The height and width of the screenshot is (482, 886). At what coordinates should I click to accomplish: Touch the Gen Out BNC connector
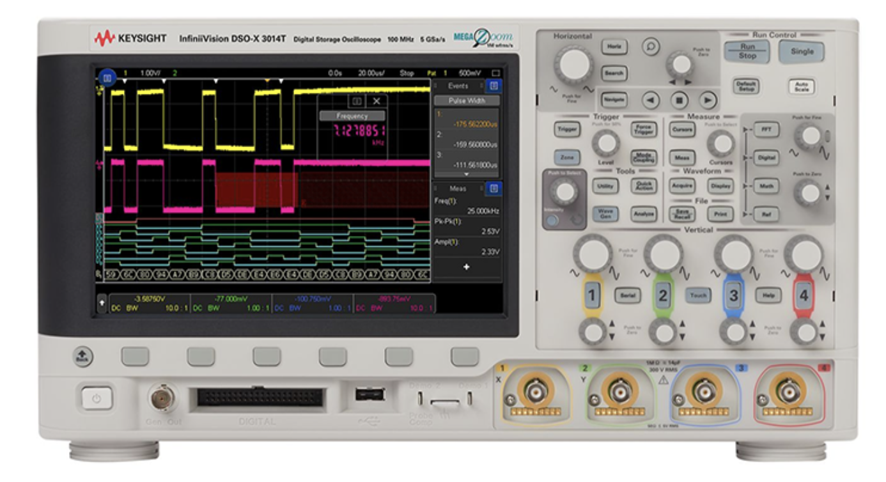(162, 399)
